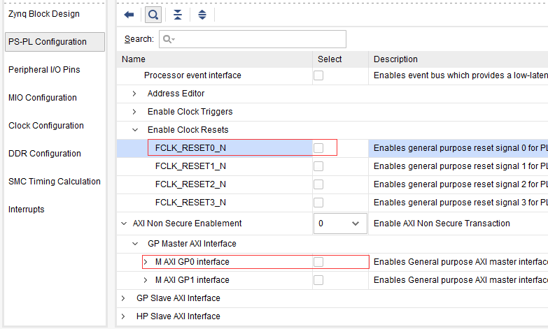Screen dimensions: 548x329
Task: Select the FCLK_RESET0_N row label
Action: pyautogui.click(x=190, y=148)
